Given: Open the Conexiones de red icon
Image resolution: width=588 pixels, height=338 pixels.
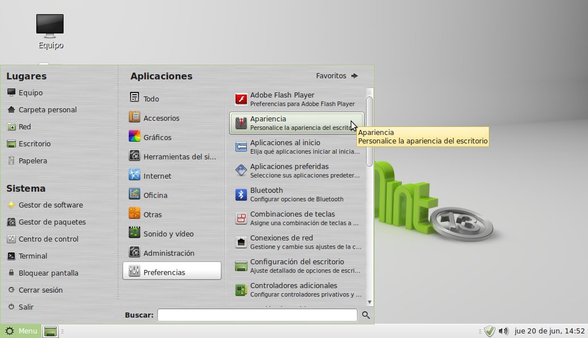Looking at the screenshot, I should (x=242, y=242).
